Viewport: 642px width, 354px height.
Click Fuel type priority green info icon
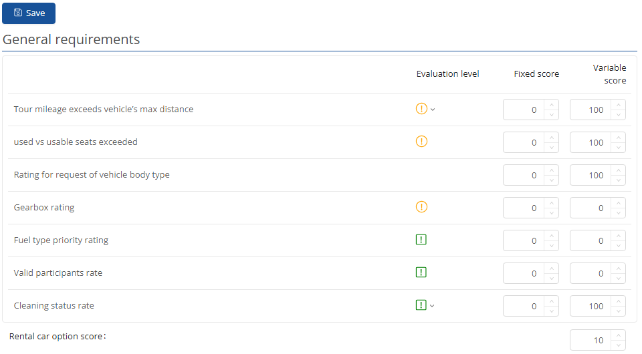[x=421, y=240]
